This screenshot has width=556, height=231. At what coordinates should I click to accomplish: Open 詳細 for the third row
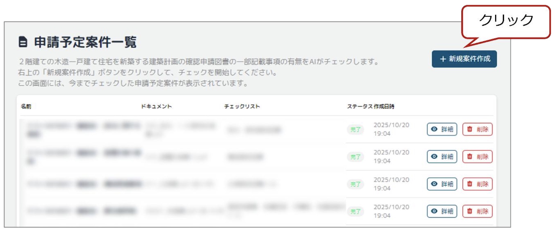442,184
